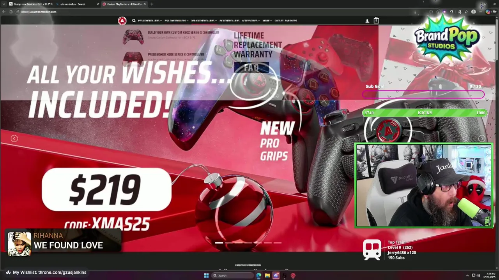Click the streamer webcam overlay
This screenshot has height=280, width=499.
pyautogui.click(x=424, y=185)
